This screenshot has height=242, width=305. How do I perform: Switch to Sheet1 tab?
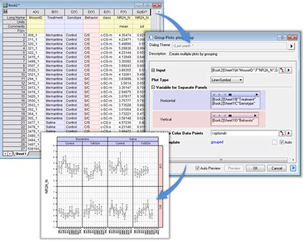pos(21,154)
